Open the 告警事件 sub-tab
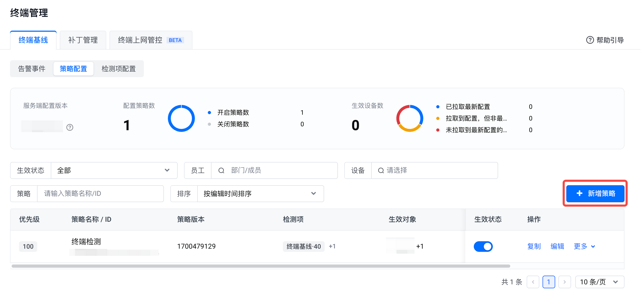 pos(32,69)
